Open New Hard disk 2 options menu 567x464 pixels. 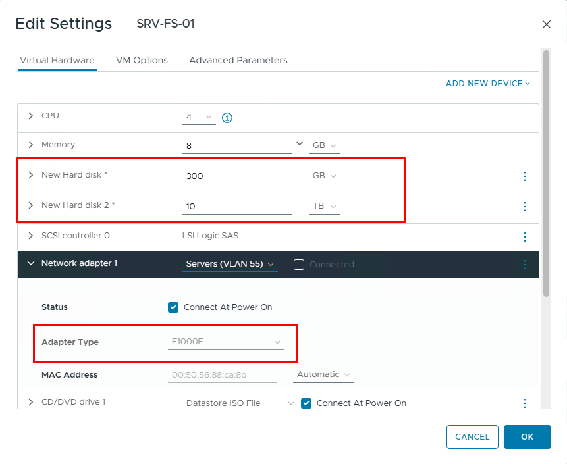525,207
